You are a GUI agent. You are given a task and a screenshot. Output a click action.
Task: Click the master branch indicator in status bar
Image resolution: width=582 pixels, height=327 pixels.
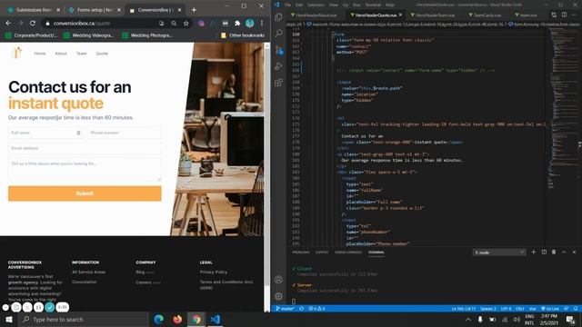(x=286, y=309)
